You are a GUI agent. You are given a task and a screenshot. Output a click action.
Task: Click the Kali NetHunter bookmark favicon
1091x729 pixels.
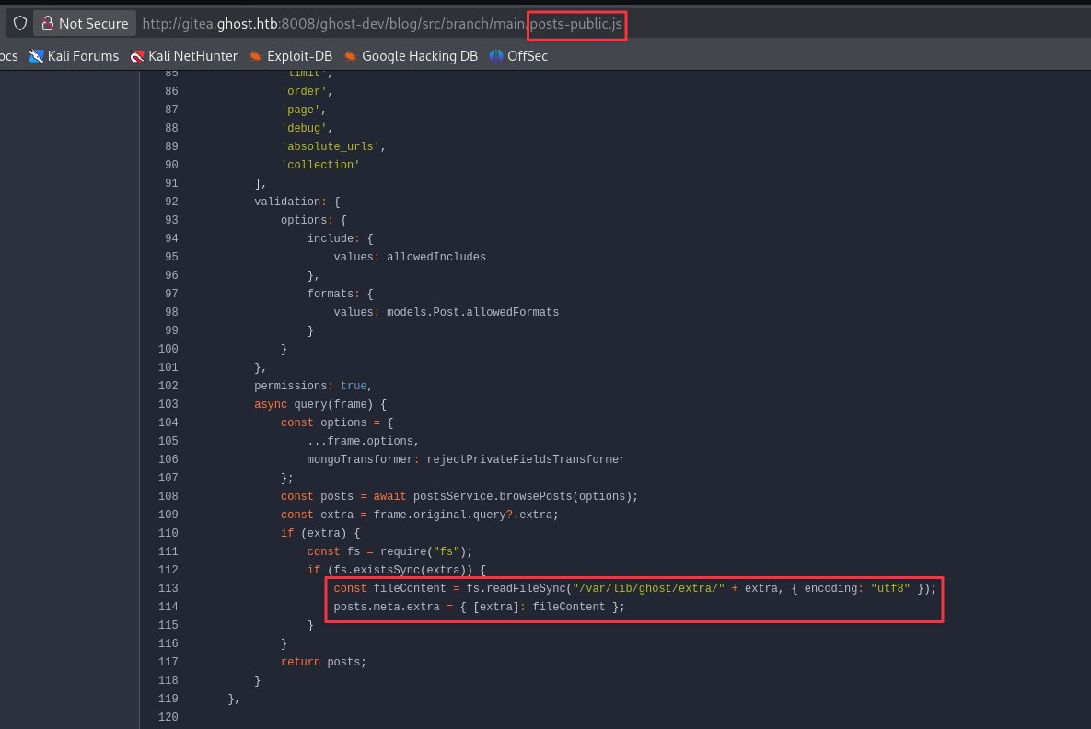137,56
